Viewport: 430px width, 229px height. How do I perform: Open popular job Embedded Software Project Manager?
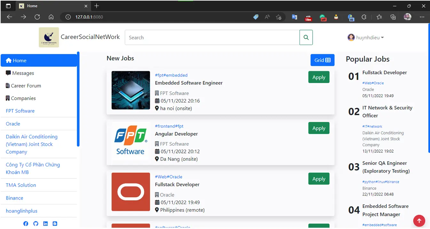(x=385, y=210)
